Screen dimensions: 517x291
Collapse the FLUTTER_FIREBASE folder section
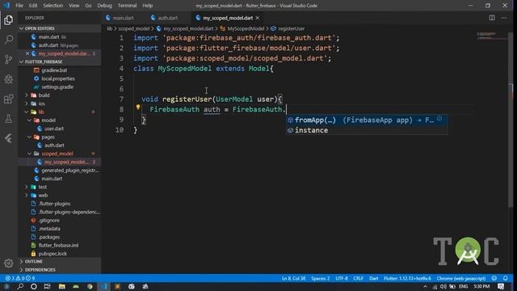[59, 61]
